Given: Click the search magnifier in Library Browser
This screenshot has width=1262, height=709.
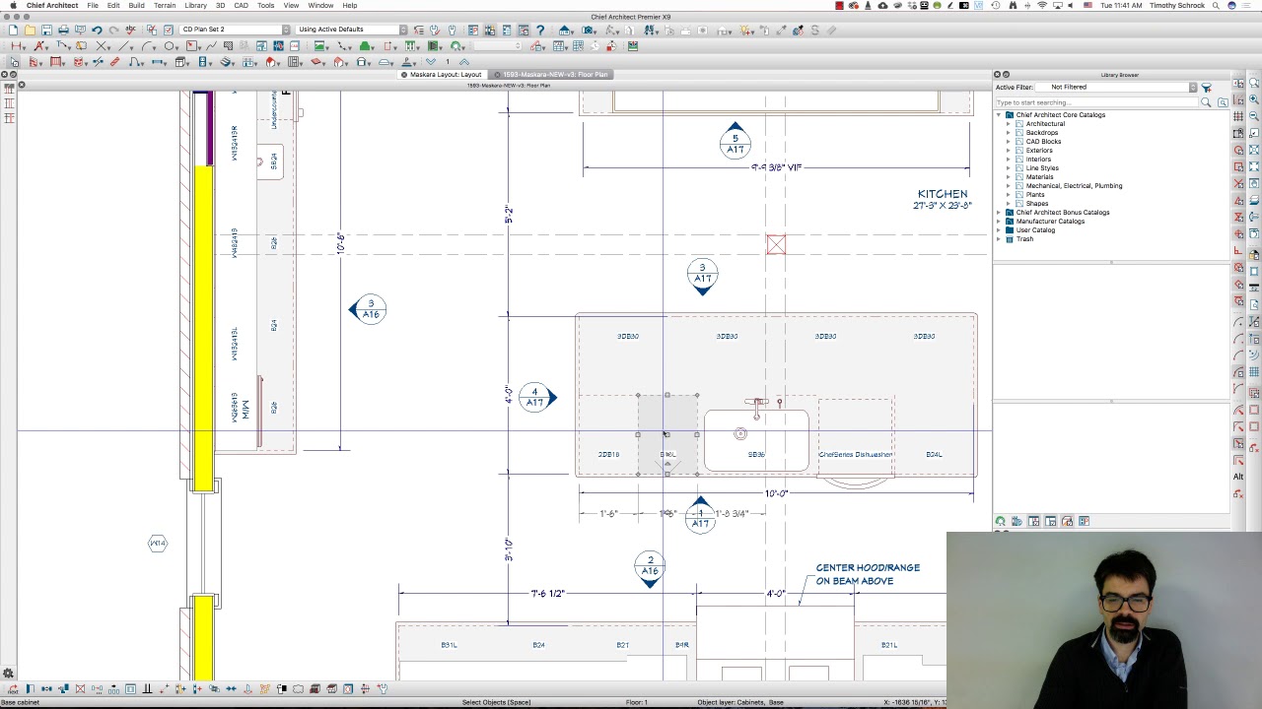Looking at the screenshot, I should tap(1206, 102).
